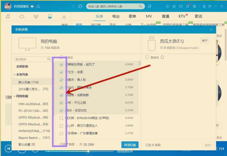Click the previous track playback button
The height and width of the screenshot is (156, 227).
[8, 148]
